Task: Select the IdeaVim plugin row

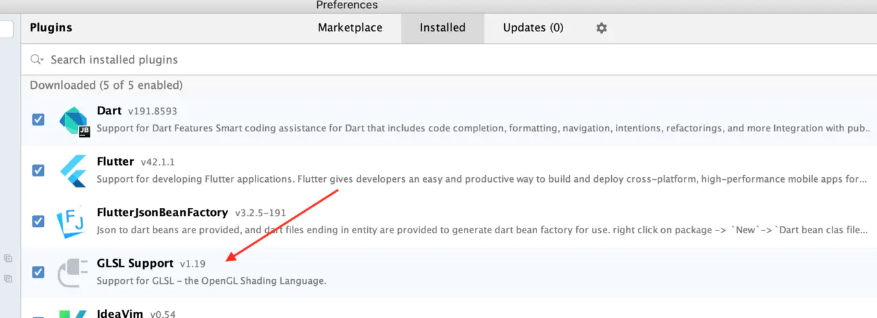Action: tap(449, 312)
